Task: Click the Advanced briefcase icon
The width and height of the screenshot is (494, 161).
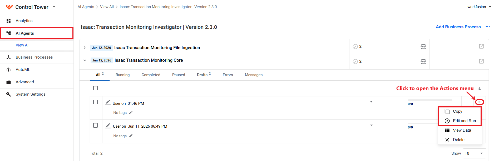Action: click(x=9, y=82)
